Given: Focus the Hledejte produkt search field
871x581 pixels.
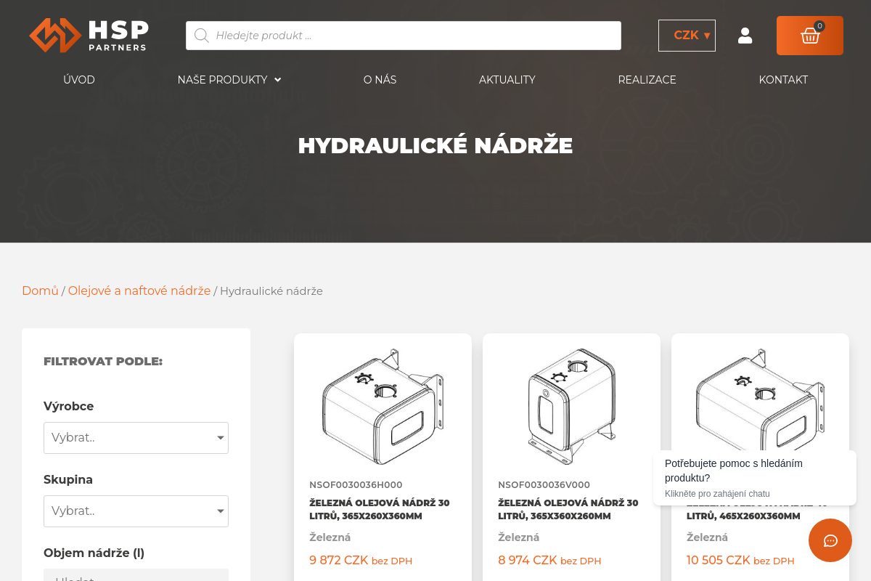Looking at the screenshot, I should 404,36.
